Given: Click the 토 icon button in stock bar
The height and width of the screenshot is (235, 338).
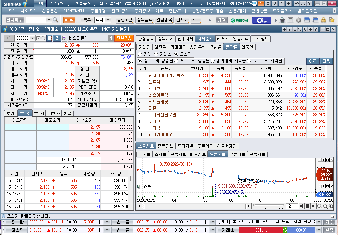Looking at the screenshot, I should [49, 38].
